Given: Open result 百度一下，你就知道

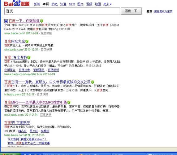Looking at the screenshot, I should [24, 21].
